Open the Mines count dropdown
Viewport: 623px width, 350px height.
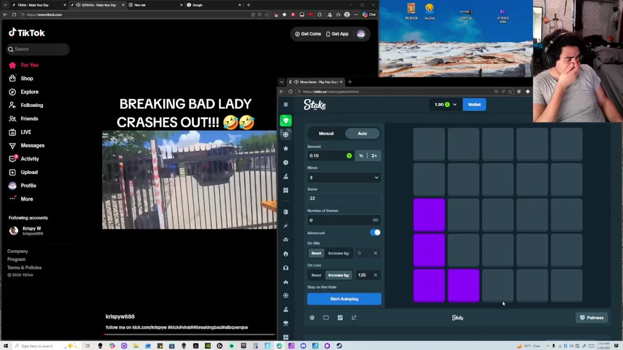(x=344, y=177)
